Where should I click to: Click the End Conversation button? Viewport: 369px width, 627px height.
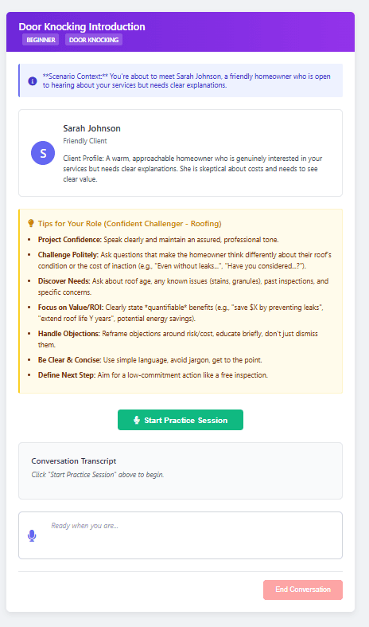(x=303, y=590)
